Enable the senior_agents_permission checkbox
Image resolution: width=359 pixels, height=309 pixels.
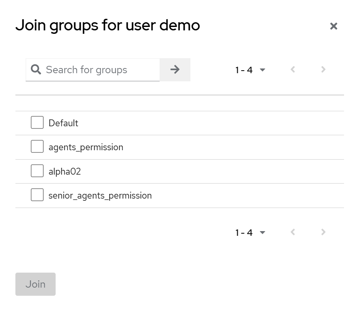pyautogui.click(x=37, y=195)
